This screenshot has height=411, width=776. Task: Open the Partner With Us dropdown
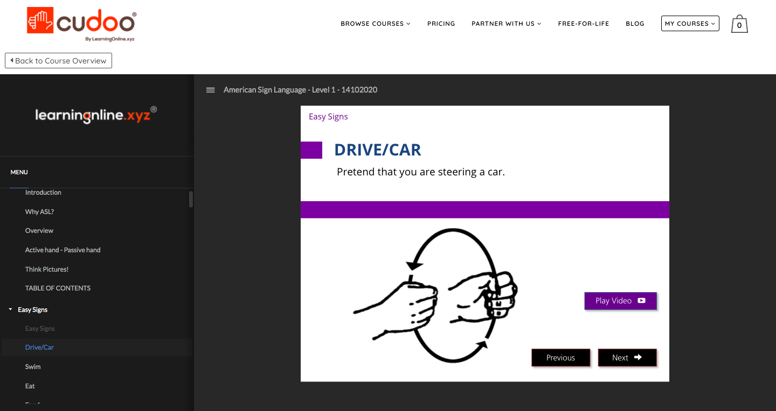tap(506, 24)
